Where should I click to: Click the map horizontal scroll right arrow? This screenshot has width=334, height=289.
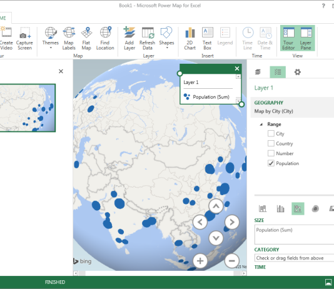click(x=244, y=273)
